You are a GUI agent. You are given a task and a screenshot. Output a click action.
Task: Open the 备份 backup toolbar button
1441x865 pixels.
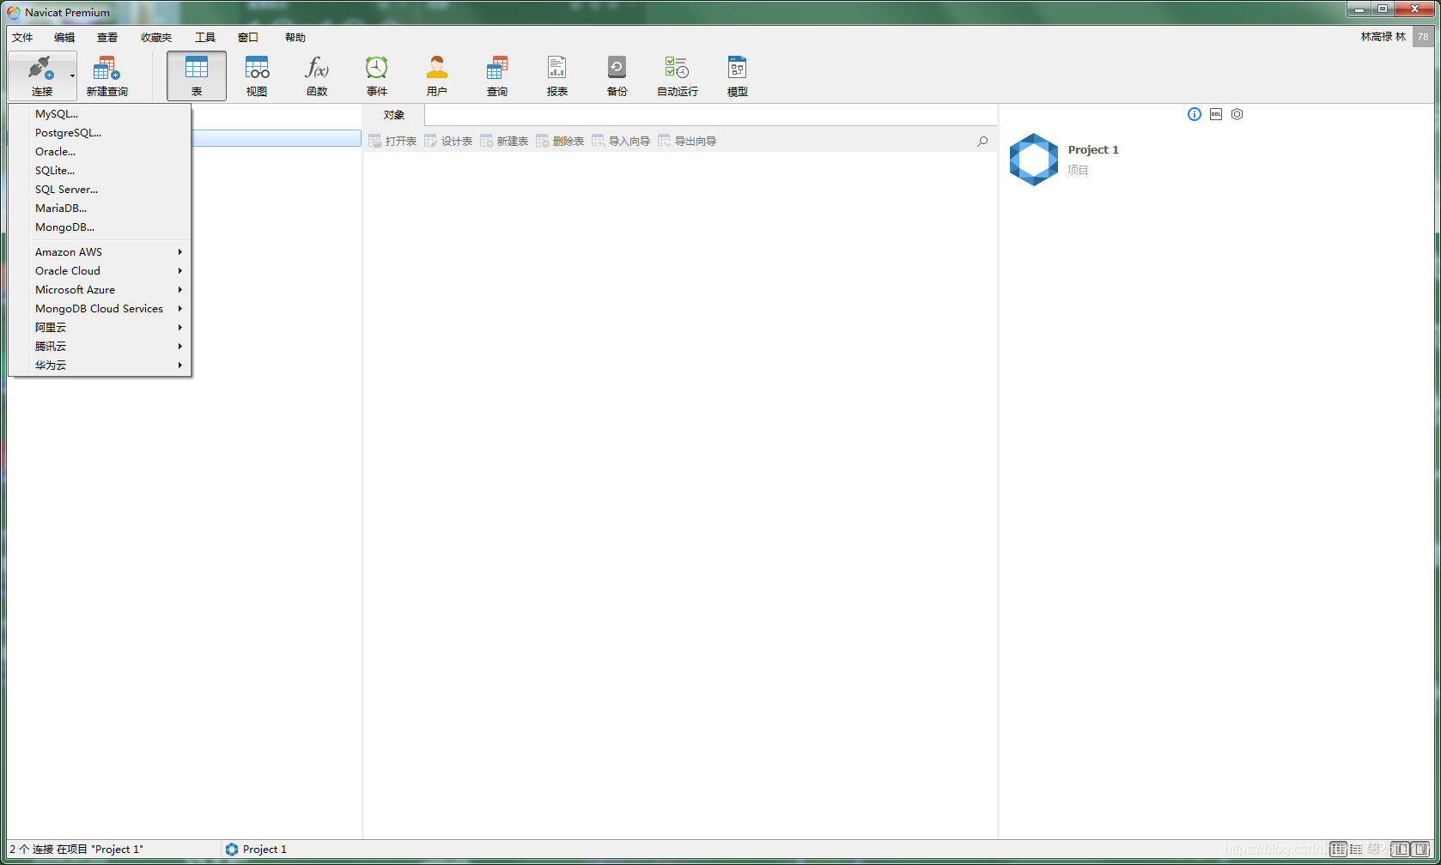[x=617, y=76]
